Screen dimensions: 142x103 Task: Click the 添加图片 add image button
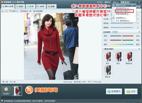pos(6,91)
